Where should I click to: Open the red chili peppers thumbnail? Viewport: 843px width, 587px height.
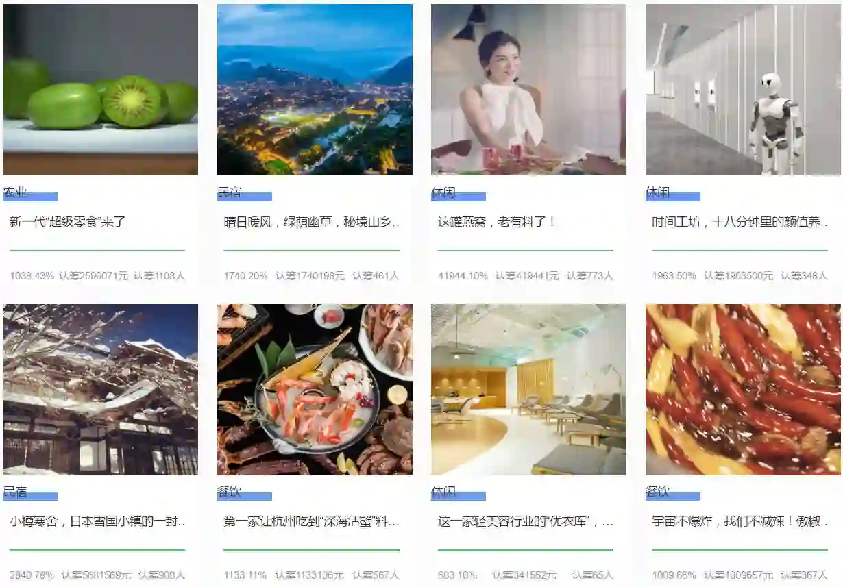tap(743, 390)
